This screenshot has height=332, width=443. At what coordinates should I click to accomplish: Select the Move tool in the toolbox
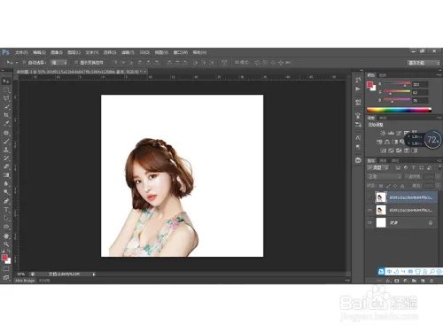pyautogui.click(x=6, y=81)
